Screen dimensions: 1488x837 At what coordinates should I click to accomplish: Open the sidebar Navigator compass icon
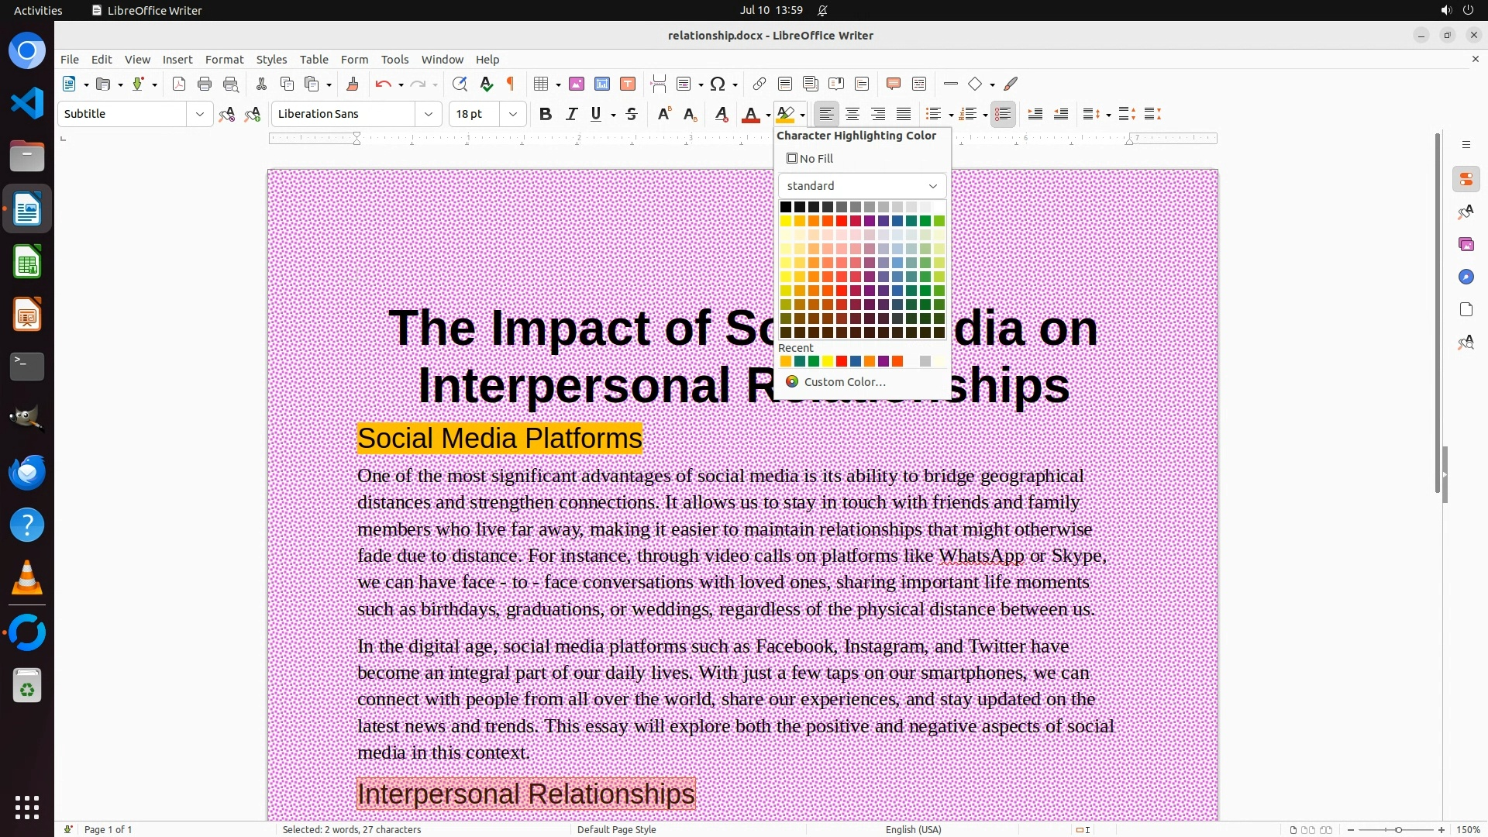[x=1466, y=277]
